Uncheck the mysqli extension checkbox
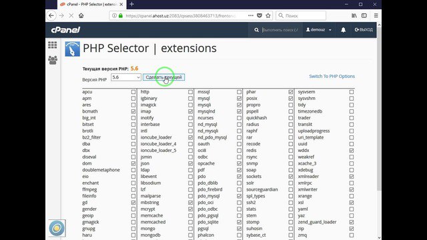This screenshot has height=240, width=427. (x=239, y=105)
